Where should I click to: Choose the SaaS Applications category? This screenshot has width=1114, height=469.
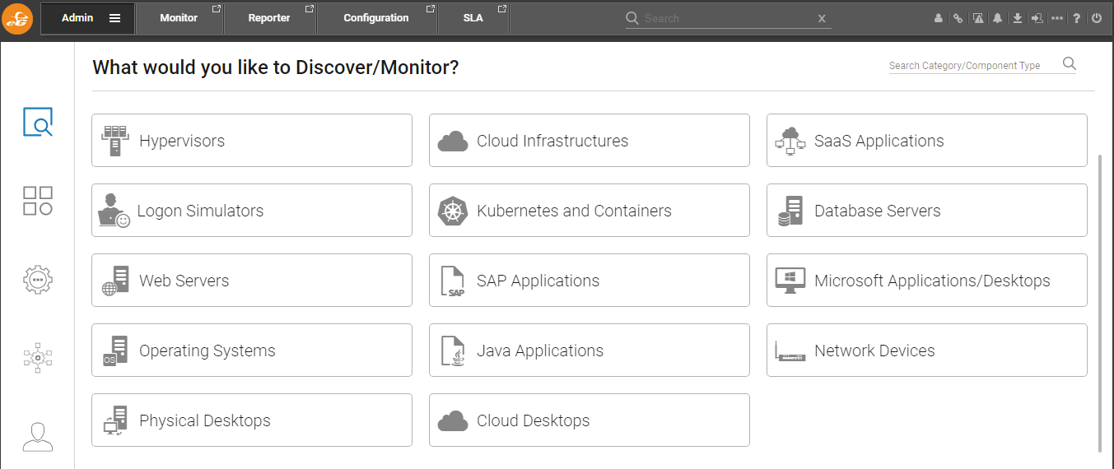(927, 141)
